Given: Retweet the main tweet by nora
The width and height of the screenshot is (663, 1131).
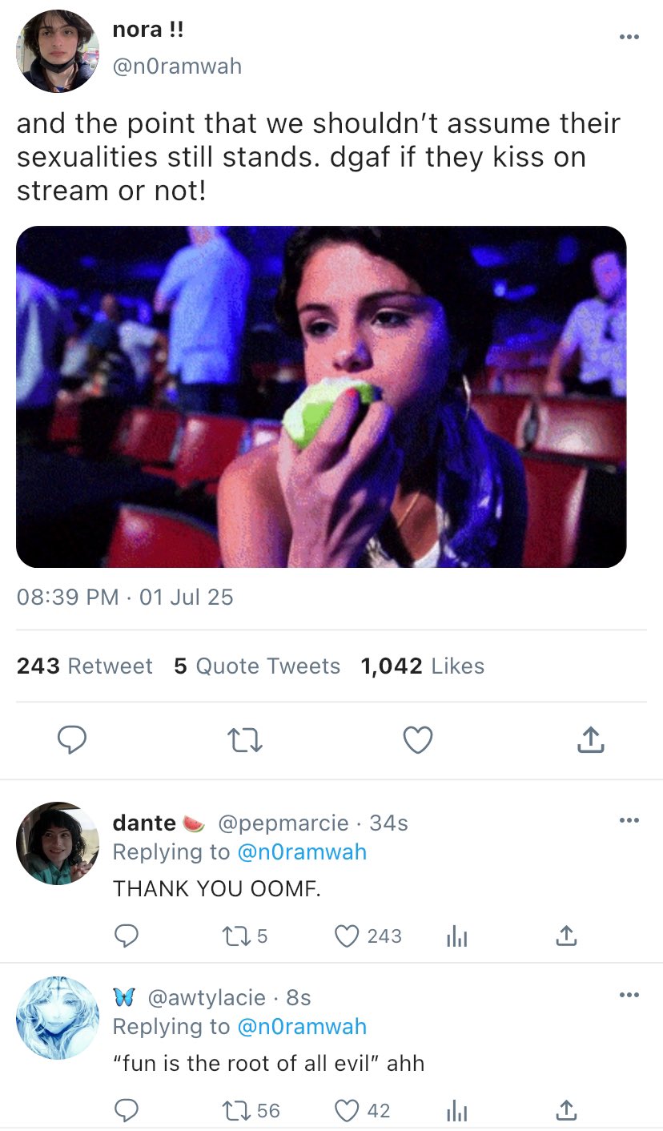Looking at the screenshot, I should click(244, 740).
